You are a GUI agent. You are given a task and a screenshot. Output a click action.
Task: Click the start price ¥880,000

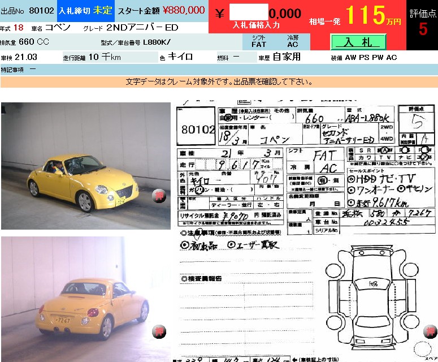click(184, 10)
